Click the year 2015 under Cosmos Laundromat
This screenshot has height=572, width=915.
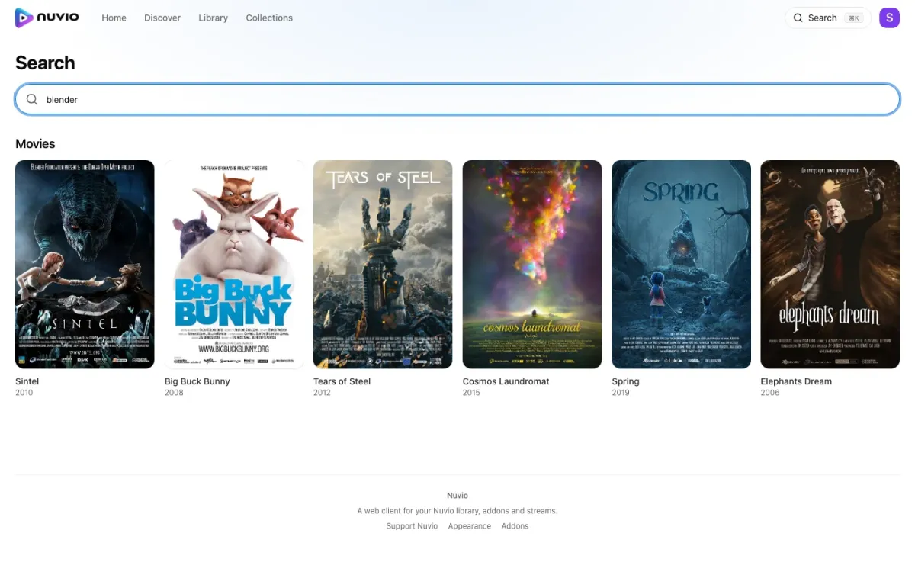tap(471, 393)
